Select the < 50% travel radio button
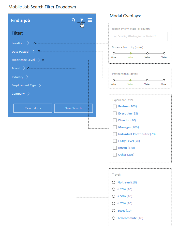Image resolution: width=178 pixels, height=229 pixels. pyautogui.click(x=113, y=196)
